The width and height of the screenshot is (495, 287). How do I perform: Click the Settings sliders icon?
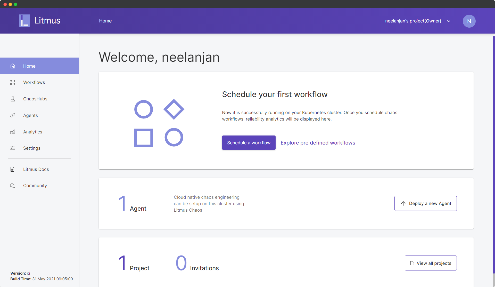click(13, 148)
